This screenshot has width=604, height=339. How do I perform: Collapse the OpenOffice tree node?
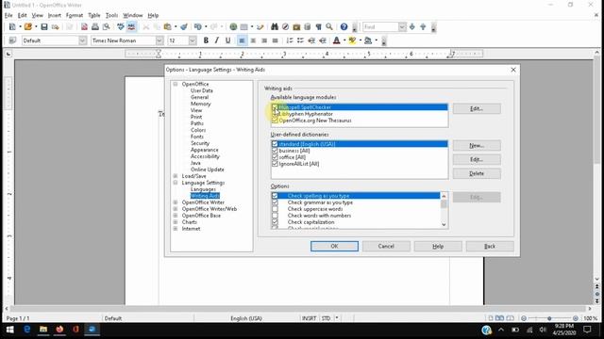(176, 84)
